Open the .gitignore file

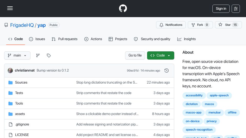click(x=22, y=124)
